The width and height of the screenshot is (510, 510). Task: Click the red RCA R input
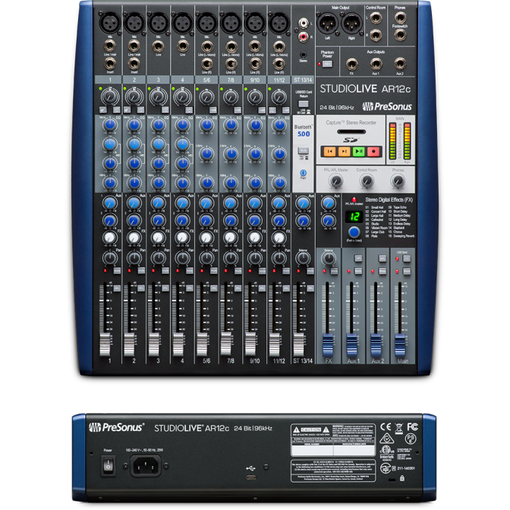(303, 36)
